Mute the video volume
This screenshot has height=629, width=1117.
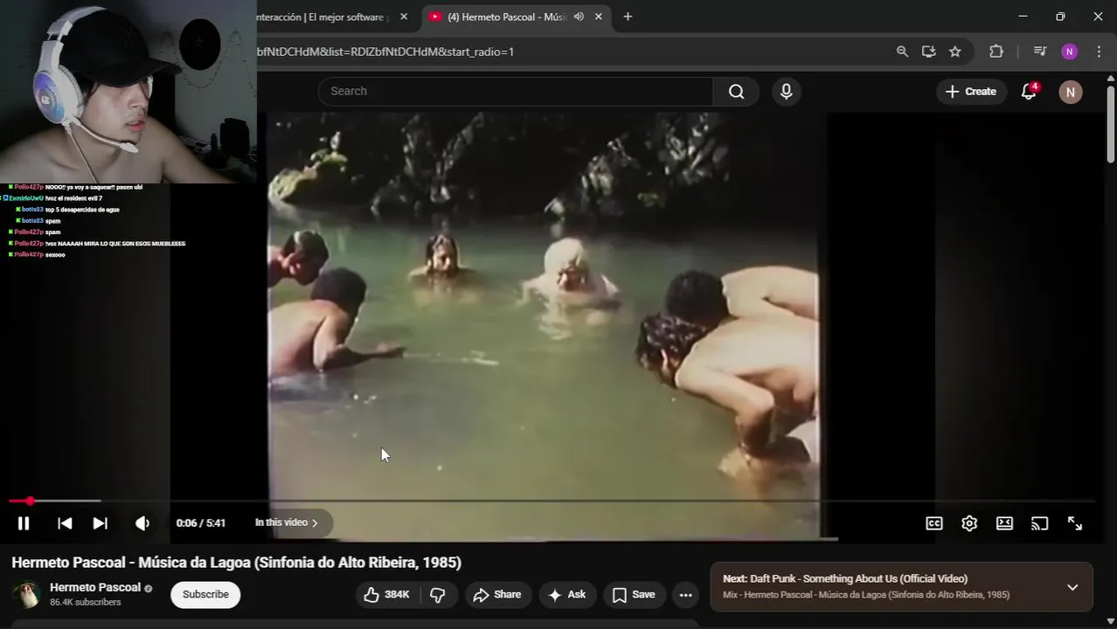pos(142,523)
